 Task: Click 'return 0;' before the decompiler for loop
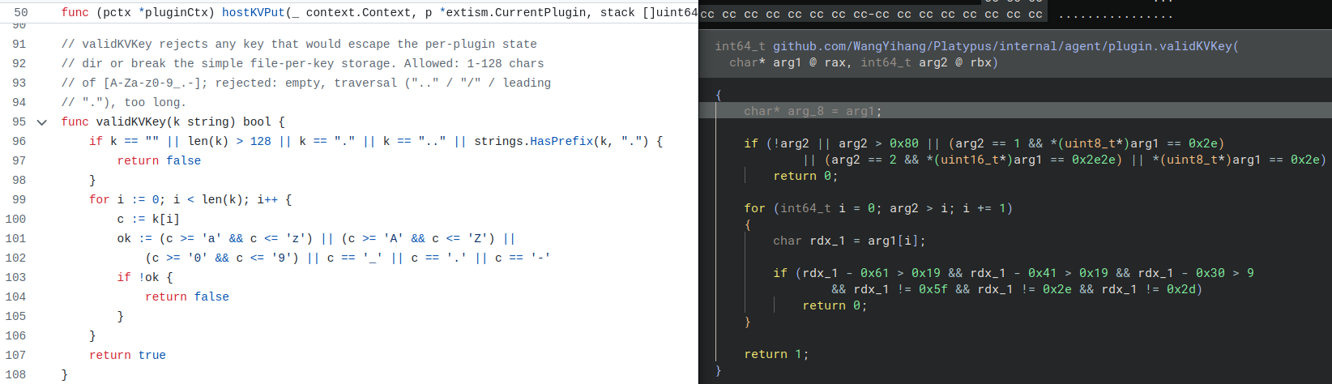click(805, 176)
